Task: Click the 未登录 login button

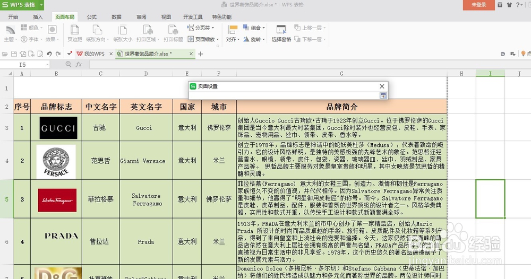Action: 478,5
